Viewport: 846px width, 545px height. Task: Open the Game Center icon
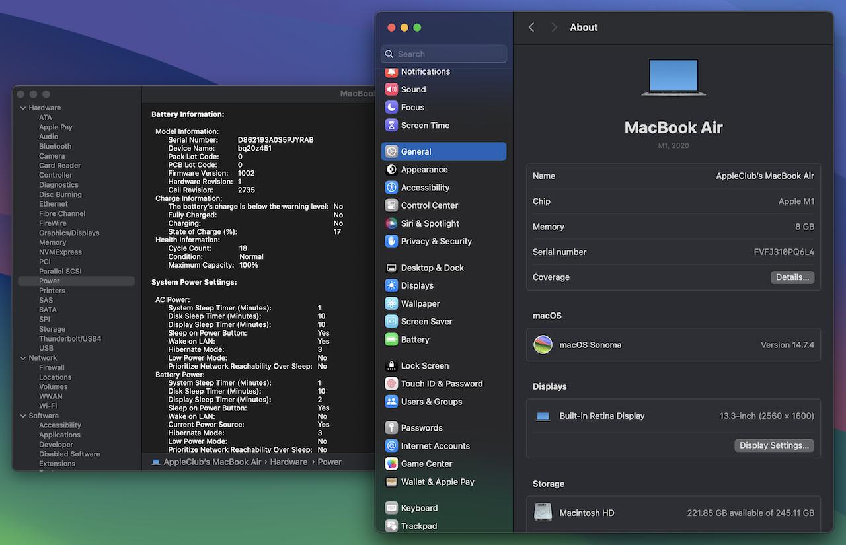pos(391,464)
